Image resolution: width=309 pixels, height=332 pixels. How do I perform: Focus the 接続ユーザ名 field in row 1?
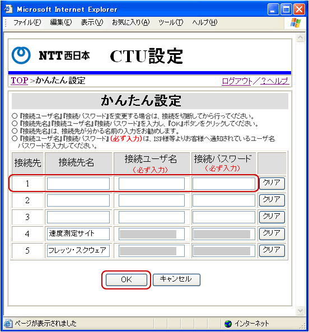point(152,184)
